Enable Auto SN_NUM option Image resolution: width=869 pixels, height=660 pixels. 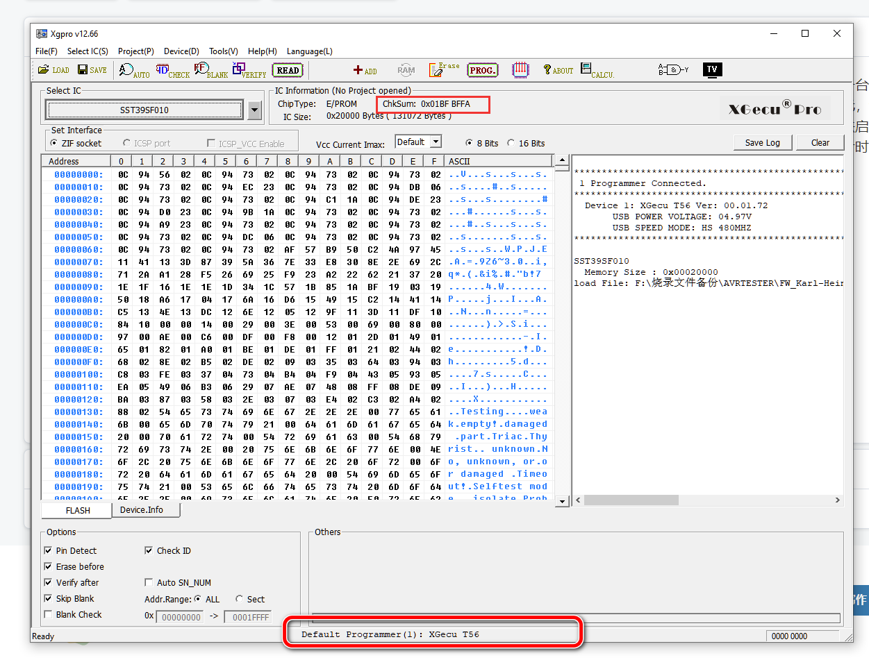click(178, 582)
